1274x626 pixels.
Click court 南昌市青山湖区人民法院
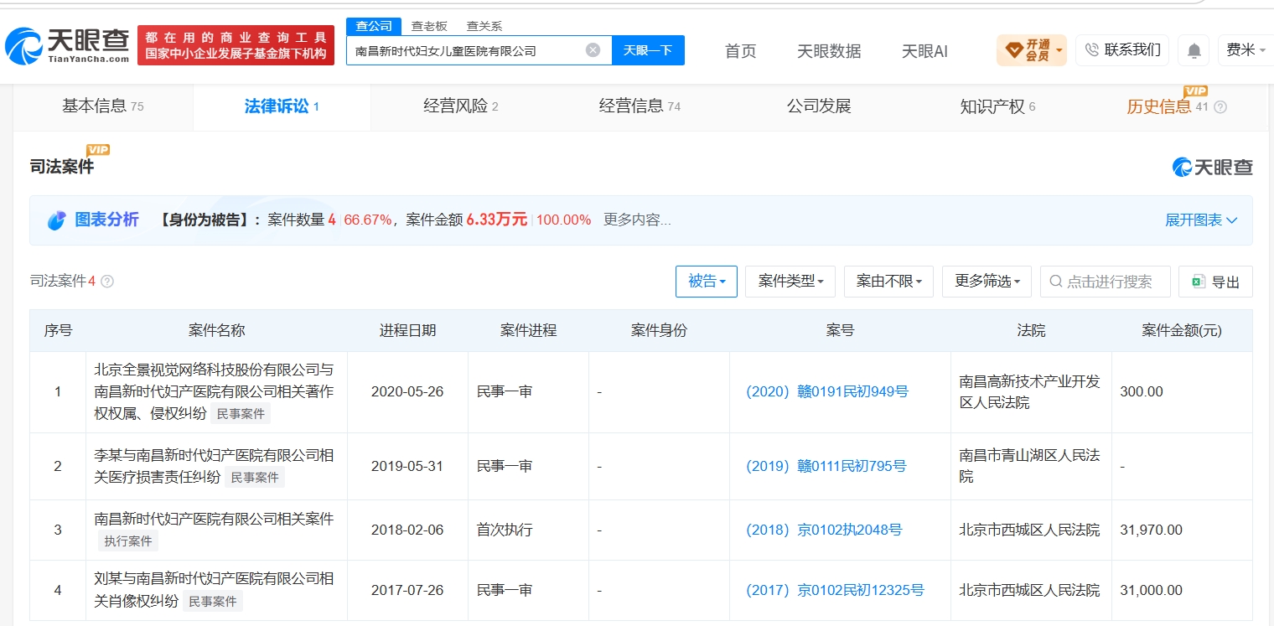pyautogui.click(x=1029, y=466)
